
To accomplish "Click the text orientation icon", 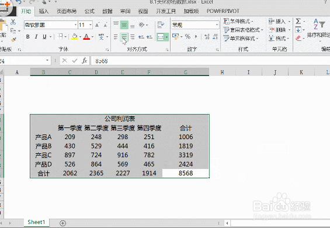I will (x=142, y=25).
